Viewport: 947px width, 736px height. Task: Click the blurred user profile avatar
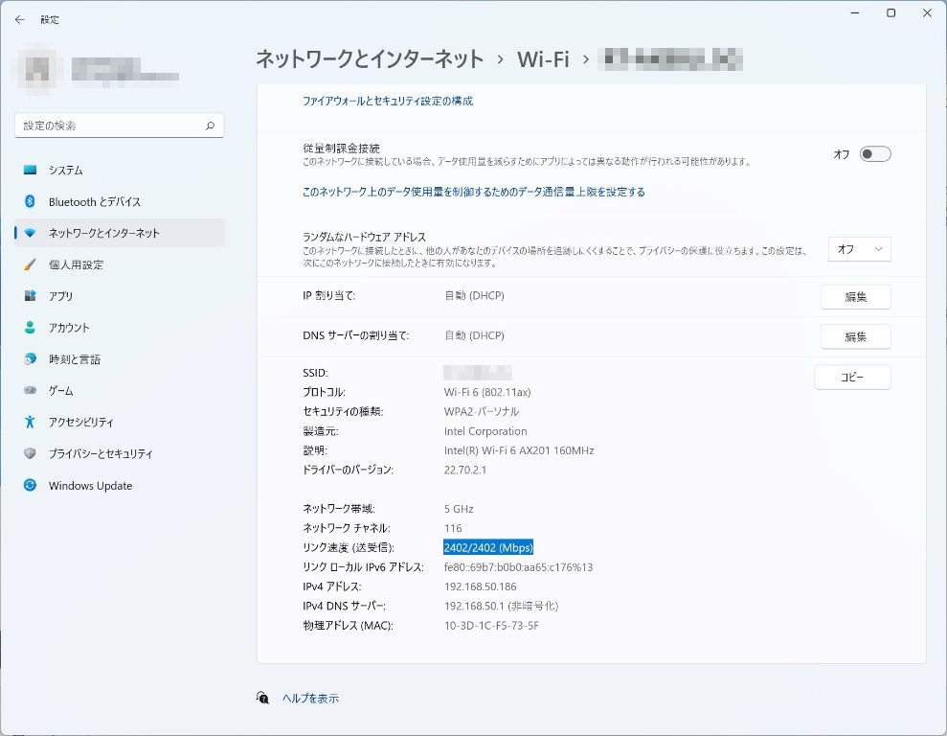point(36,68)
